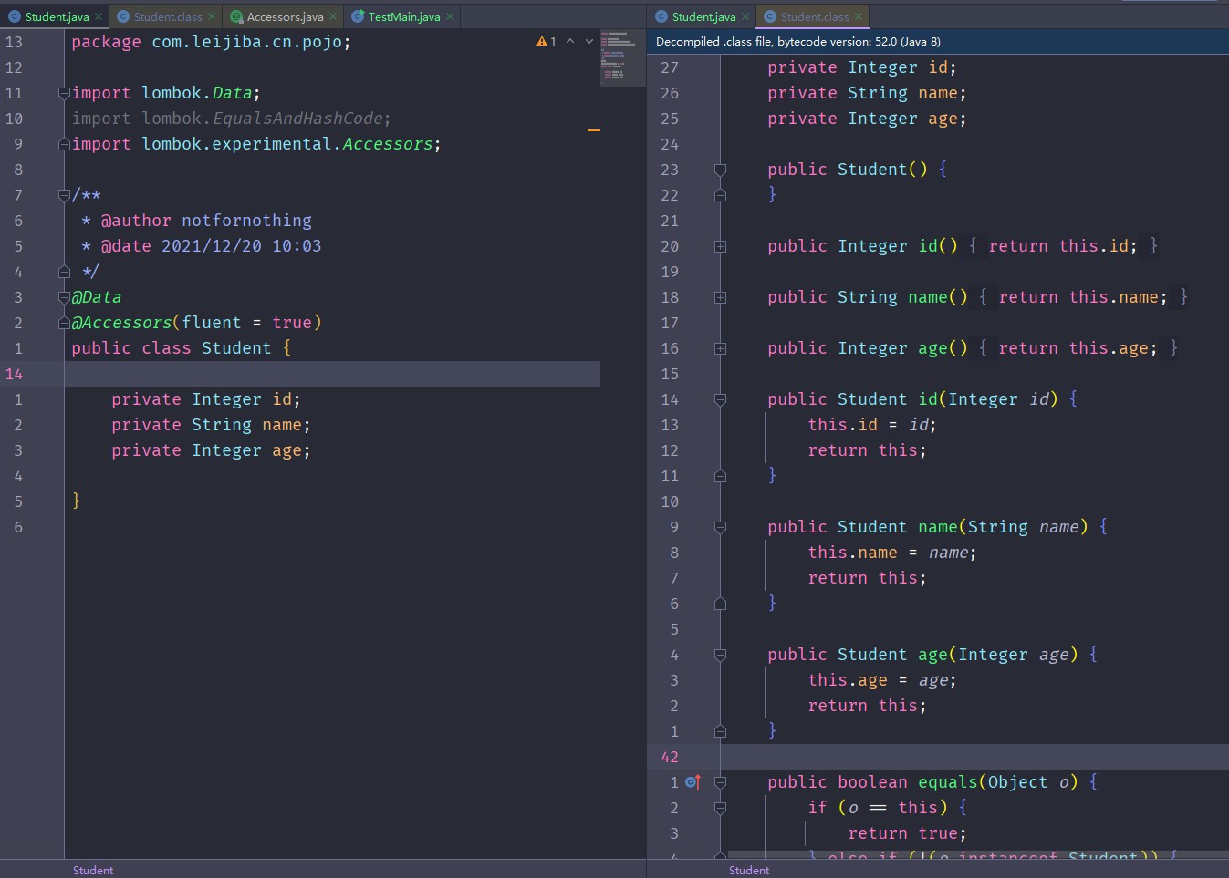Screen dimensions: 1229x878
Task: Expand the folded id() getter method
Action: pos(720,246)
